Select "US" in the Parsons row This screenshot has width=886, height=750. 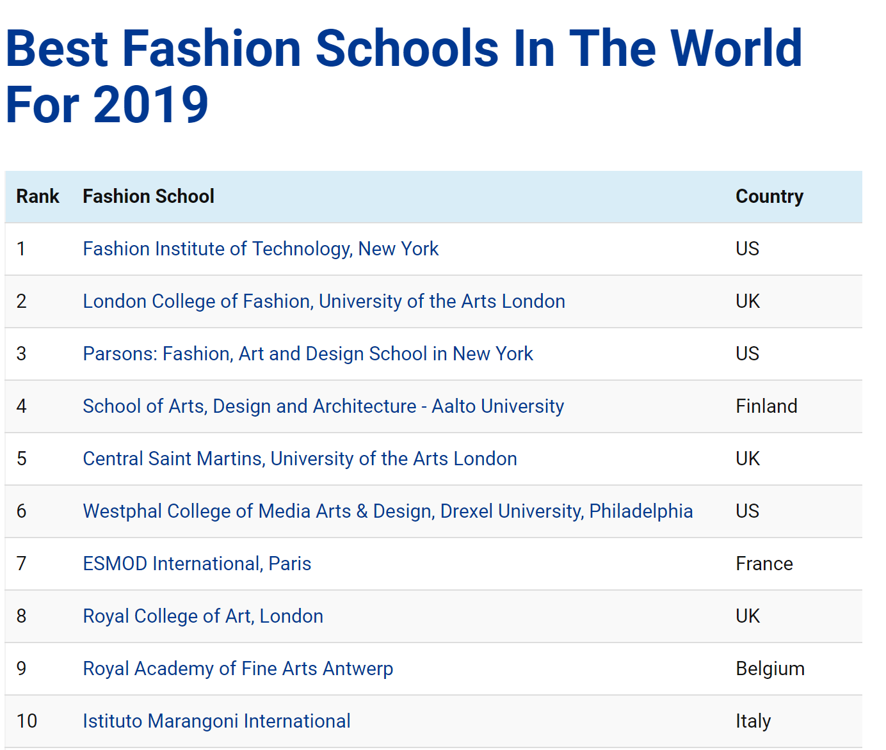[x=748, y=354]
